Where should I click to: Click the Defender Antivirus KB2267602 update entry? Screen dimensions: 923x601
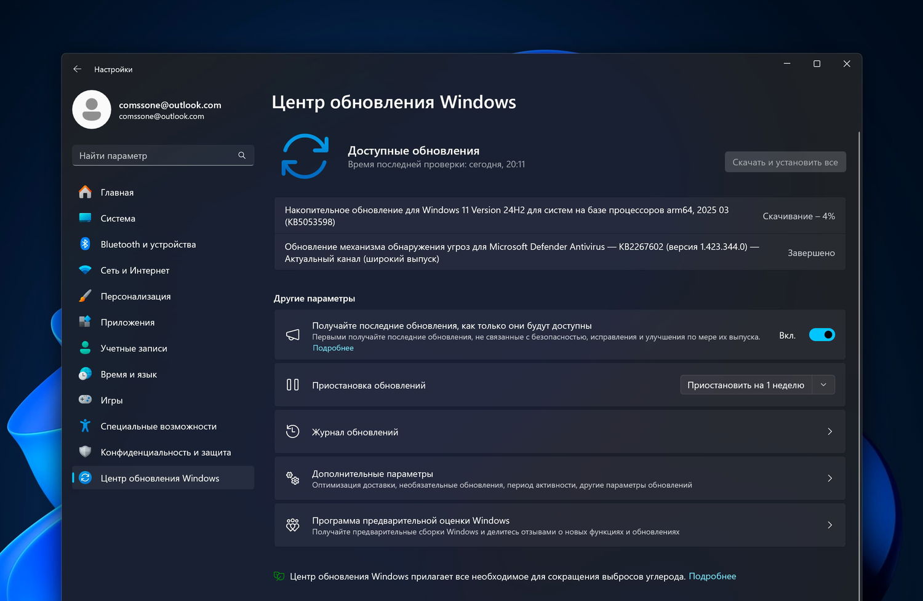(x=560, y=253)
